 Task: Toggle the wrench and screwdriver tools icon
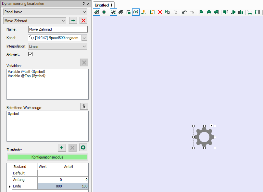(x=113, y=12)
